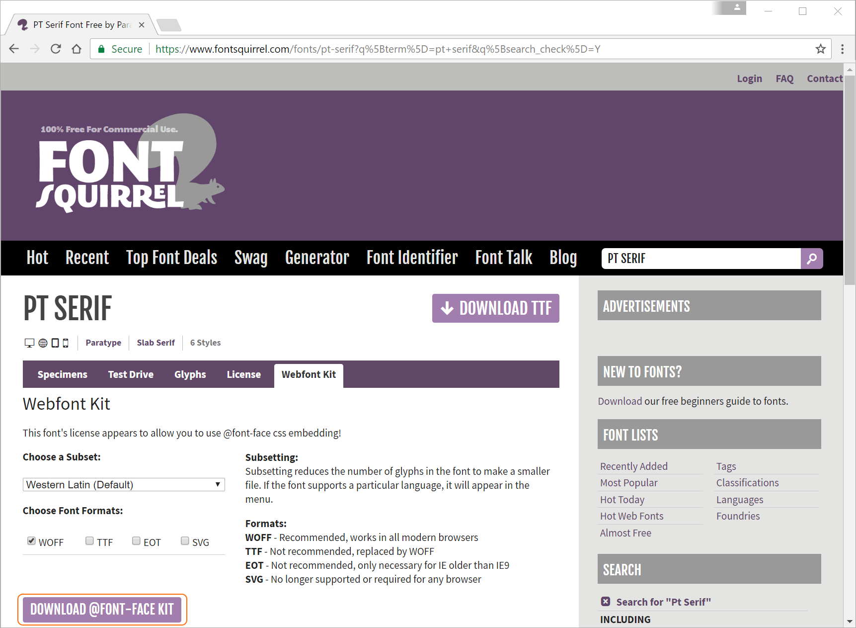Go to the browser Home icon
Image resolution: width=856 pixels, height=628 pixels.
77,49
